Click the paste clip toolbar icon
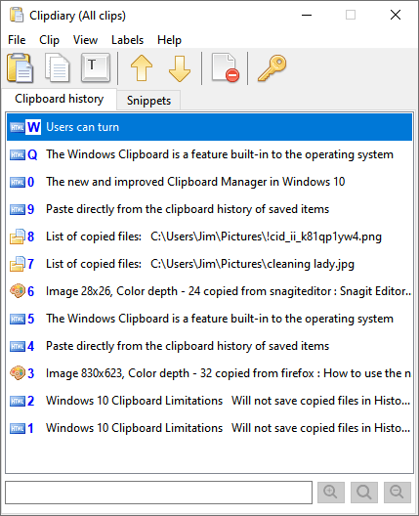Viewport: 419px width, 516px height. (20, 67)
